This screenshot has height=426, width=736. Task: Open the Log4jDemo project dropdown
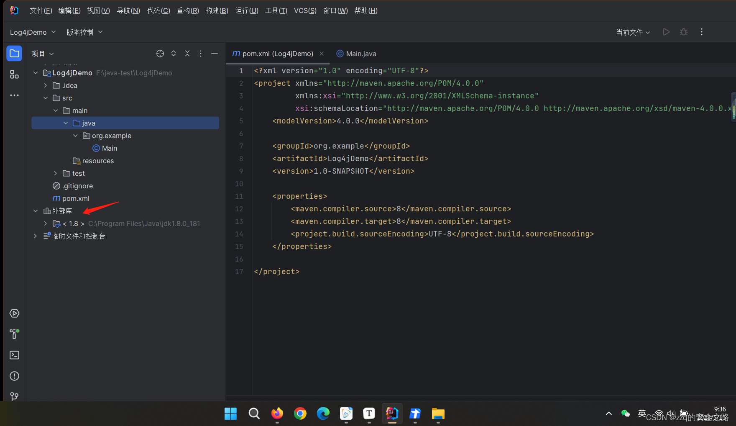33,32
